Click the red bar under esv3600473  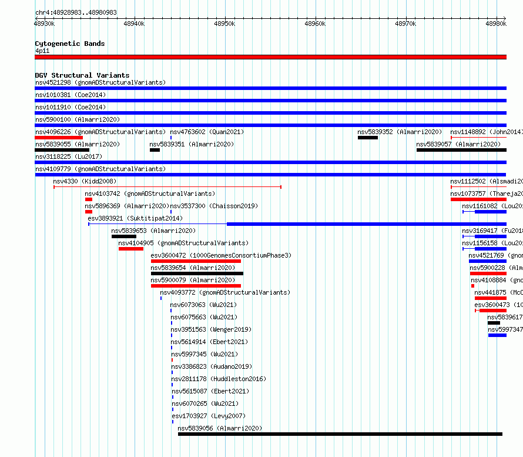click(x=493, y=311)
